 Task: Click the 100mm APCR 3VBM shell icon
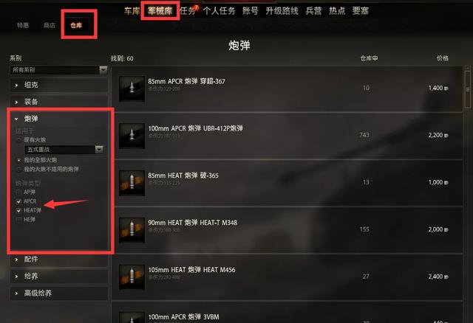pyautogui.click(x=132, y=317)
